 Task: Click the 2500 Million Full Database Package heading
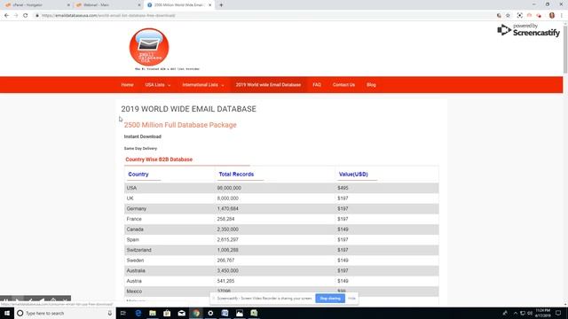180,125
